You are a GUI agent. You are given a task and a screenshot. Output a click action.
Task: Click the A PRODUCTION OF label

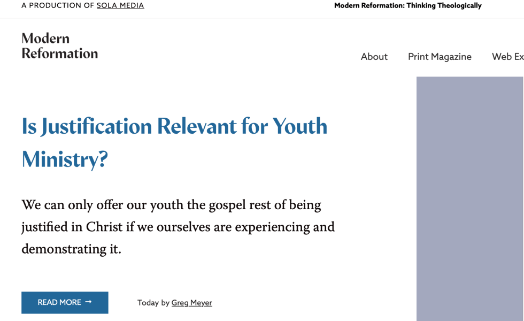pos(58,6)
